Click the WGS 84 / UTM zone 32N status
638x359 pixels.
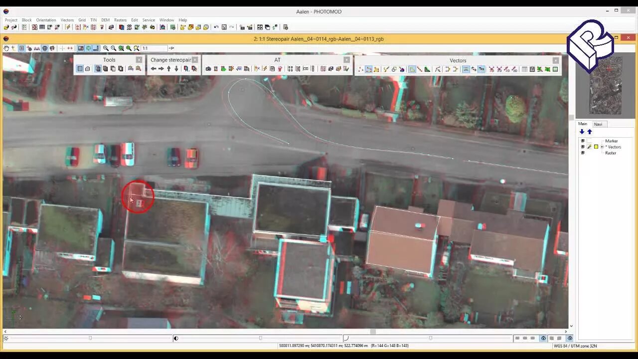575,346
